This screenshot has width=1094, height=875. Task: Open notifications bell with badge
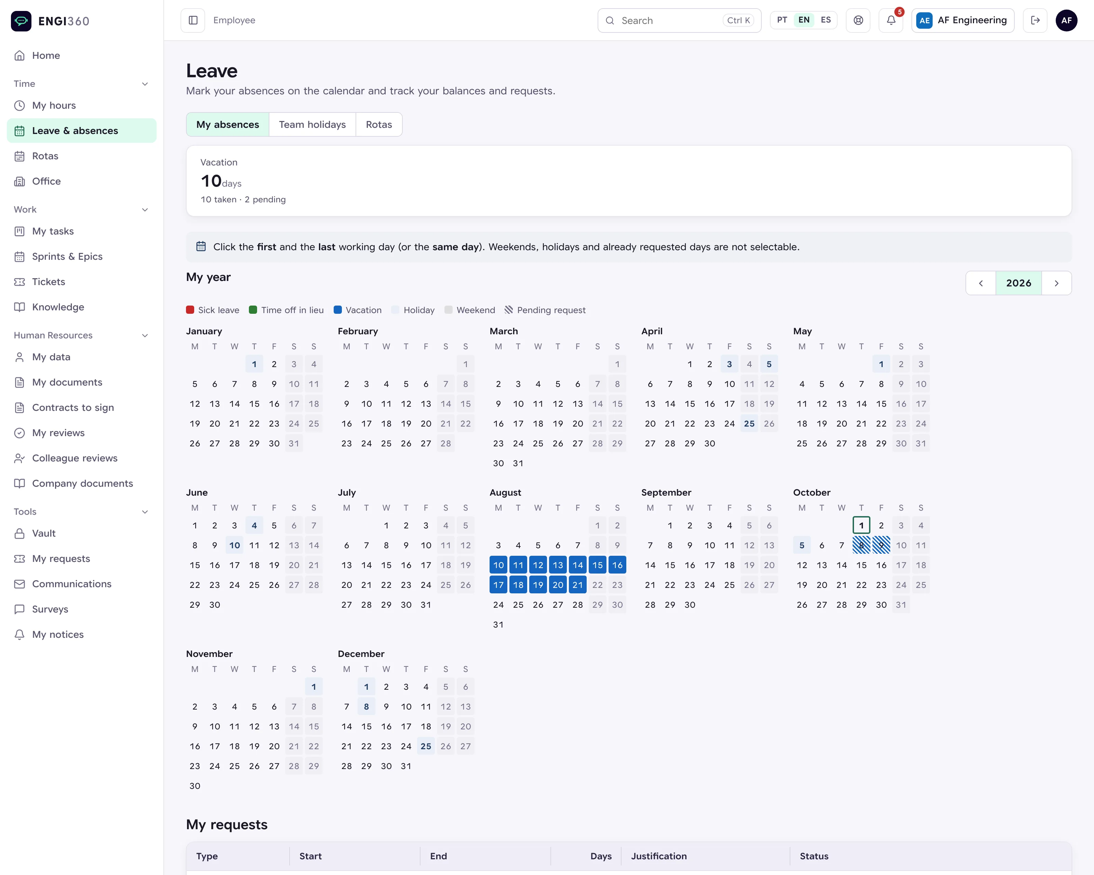click(891, 20)
